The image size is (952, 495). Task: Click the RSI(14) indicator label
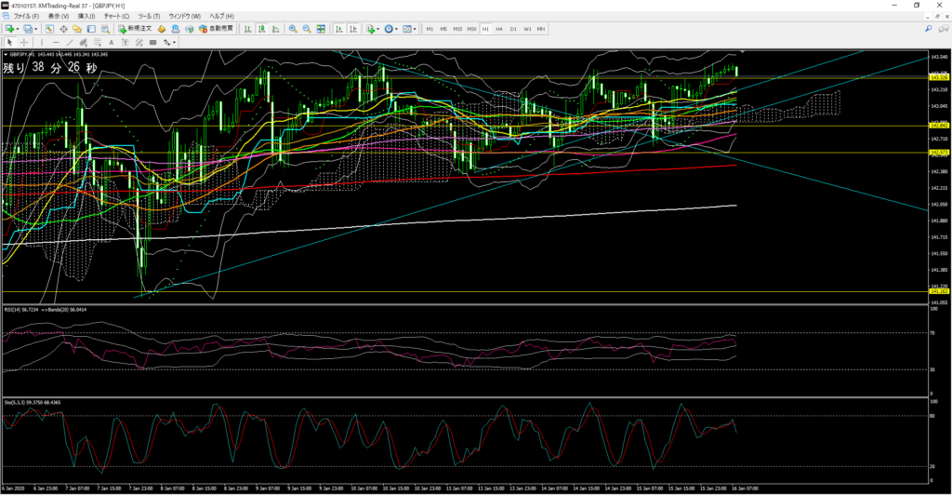pyautogui.click(x=20, y=310)
